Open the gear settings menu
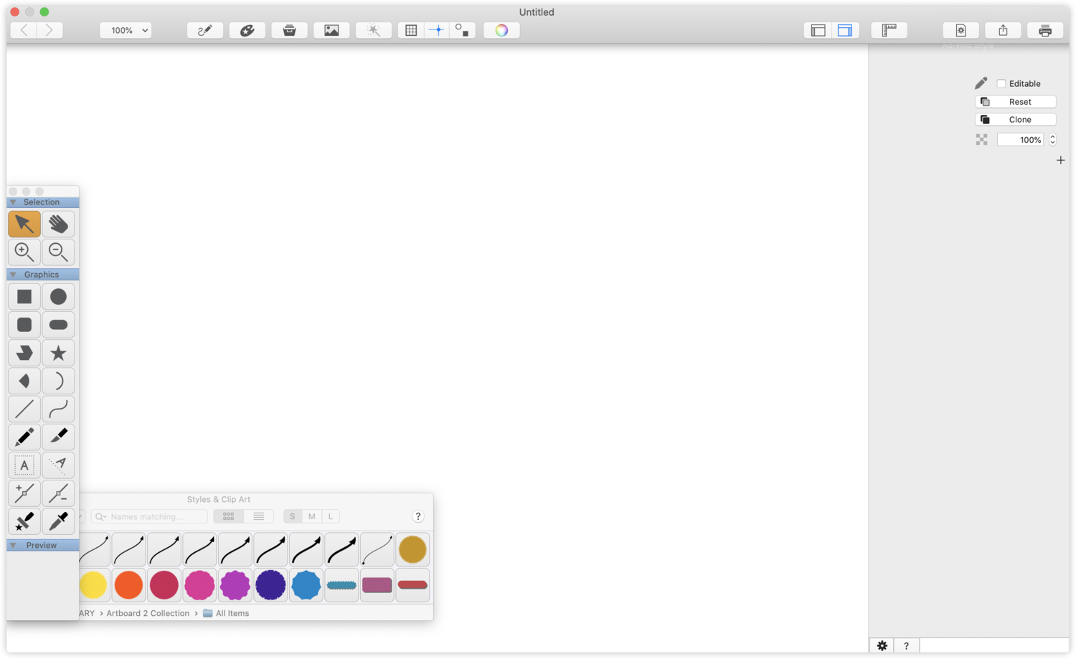The image size is (1076, 659). tap(882, 645)
